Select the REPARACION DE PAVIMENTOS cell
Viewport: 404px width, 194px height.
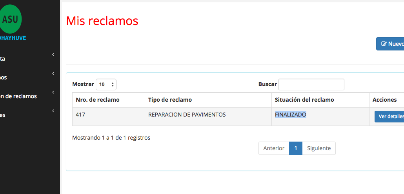click(x=187, y=115)
